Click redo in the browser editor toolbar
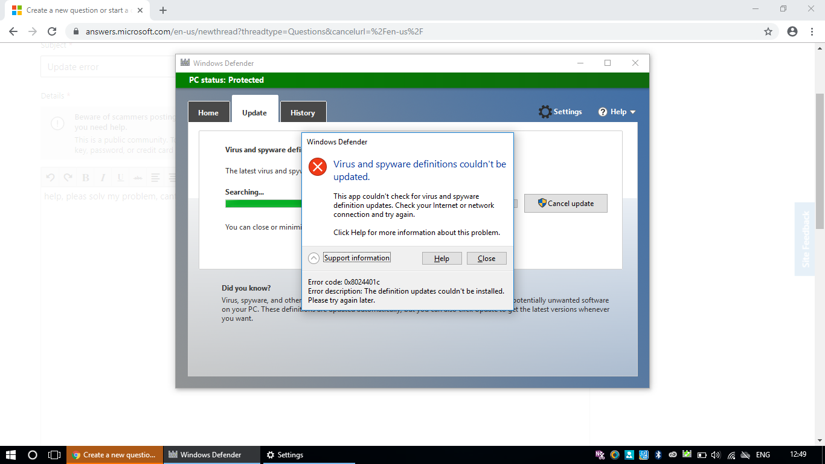This screenshot has height=464, width=825. (68, 178)
